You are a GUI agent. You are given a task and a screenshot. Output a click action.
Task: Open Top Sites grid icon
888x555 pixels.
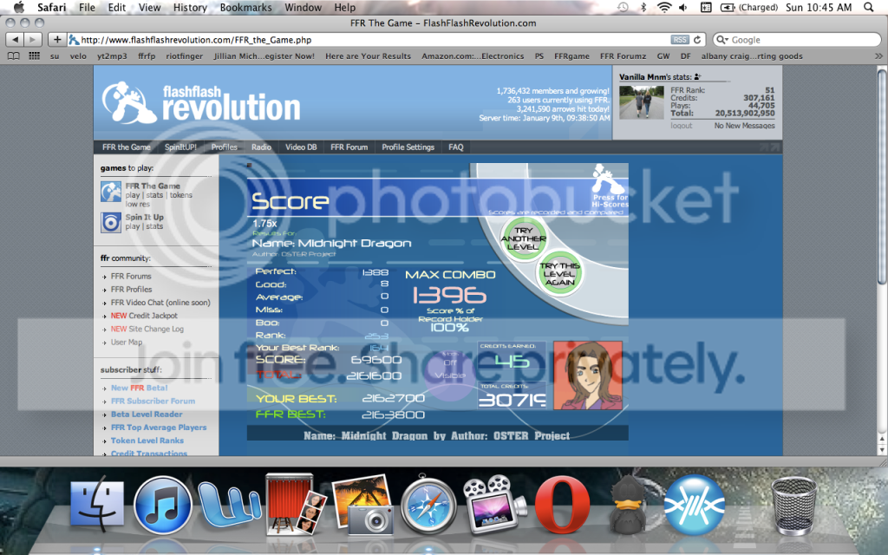(x=34, y=56)
